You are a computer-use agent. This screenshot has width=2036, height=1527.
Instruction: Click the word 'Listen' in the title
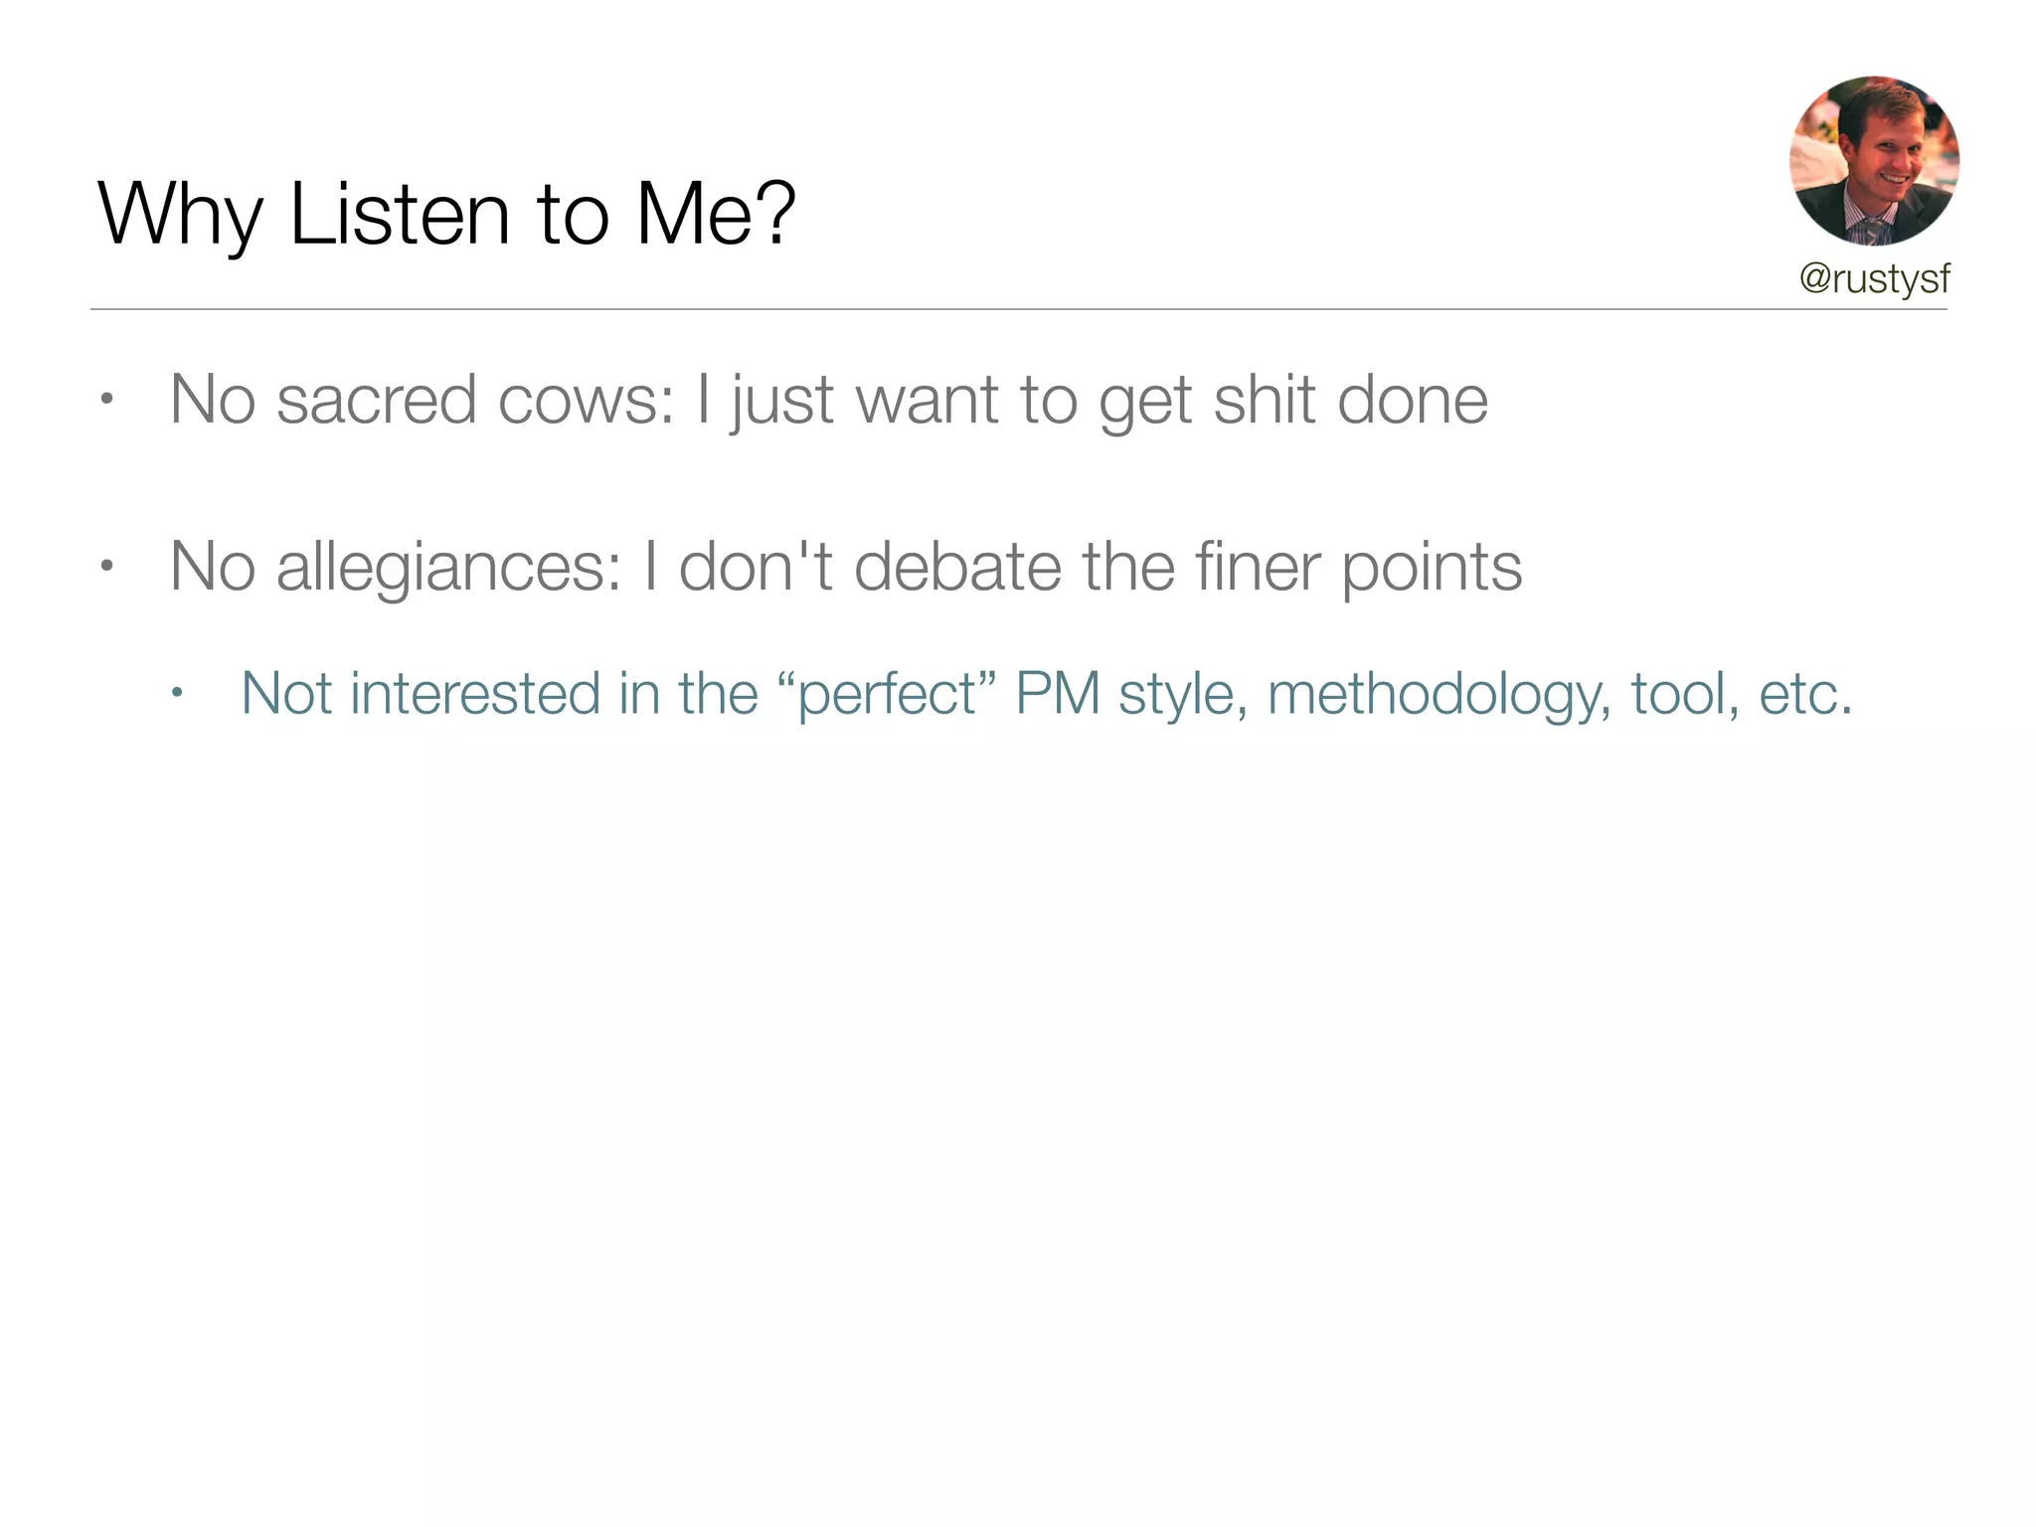tap(400, 214)
